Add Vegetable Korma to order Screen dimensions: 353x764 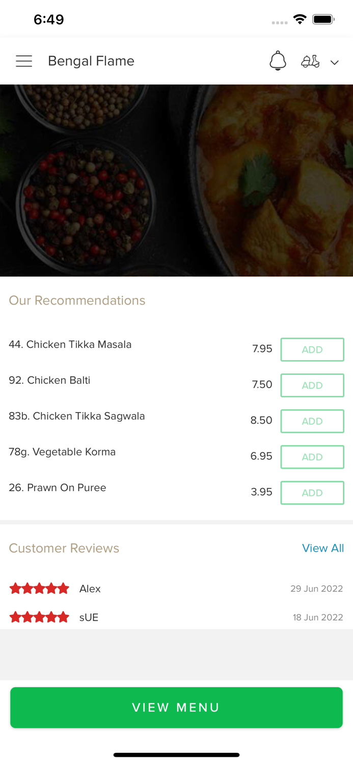point(312,457)
